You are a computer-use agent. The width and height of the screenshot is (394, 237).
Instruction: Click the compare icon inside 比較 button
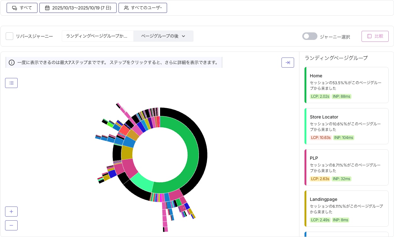[369, 36]
